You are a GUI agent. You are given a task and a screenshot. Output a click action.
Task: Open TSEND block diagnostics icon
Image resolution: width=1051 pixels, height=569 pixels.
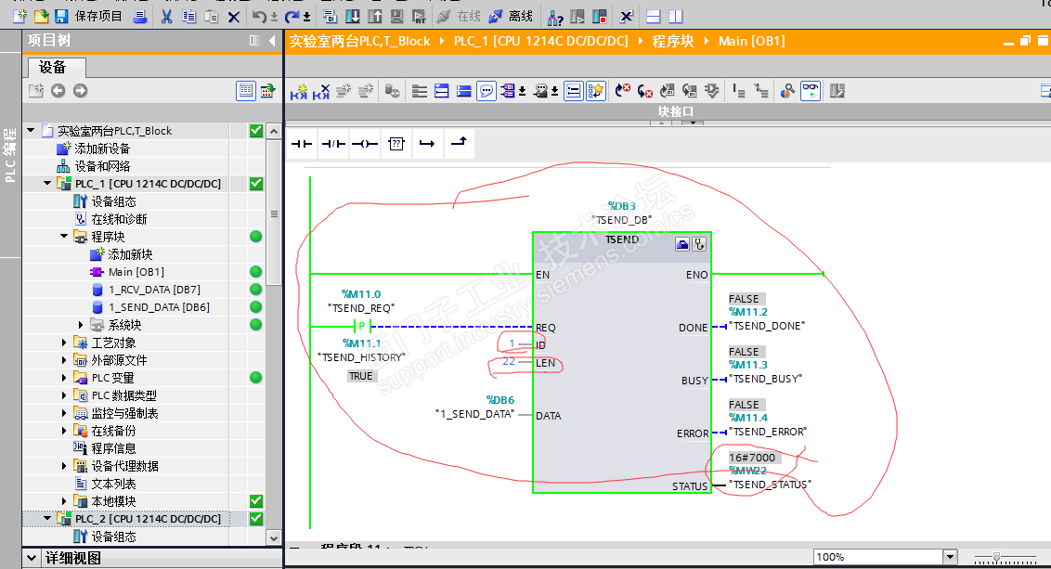coord(699,244)
